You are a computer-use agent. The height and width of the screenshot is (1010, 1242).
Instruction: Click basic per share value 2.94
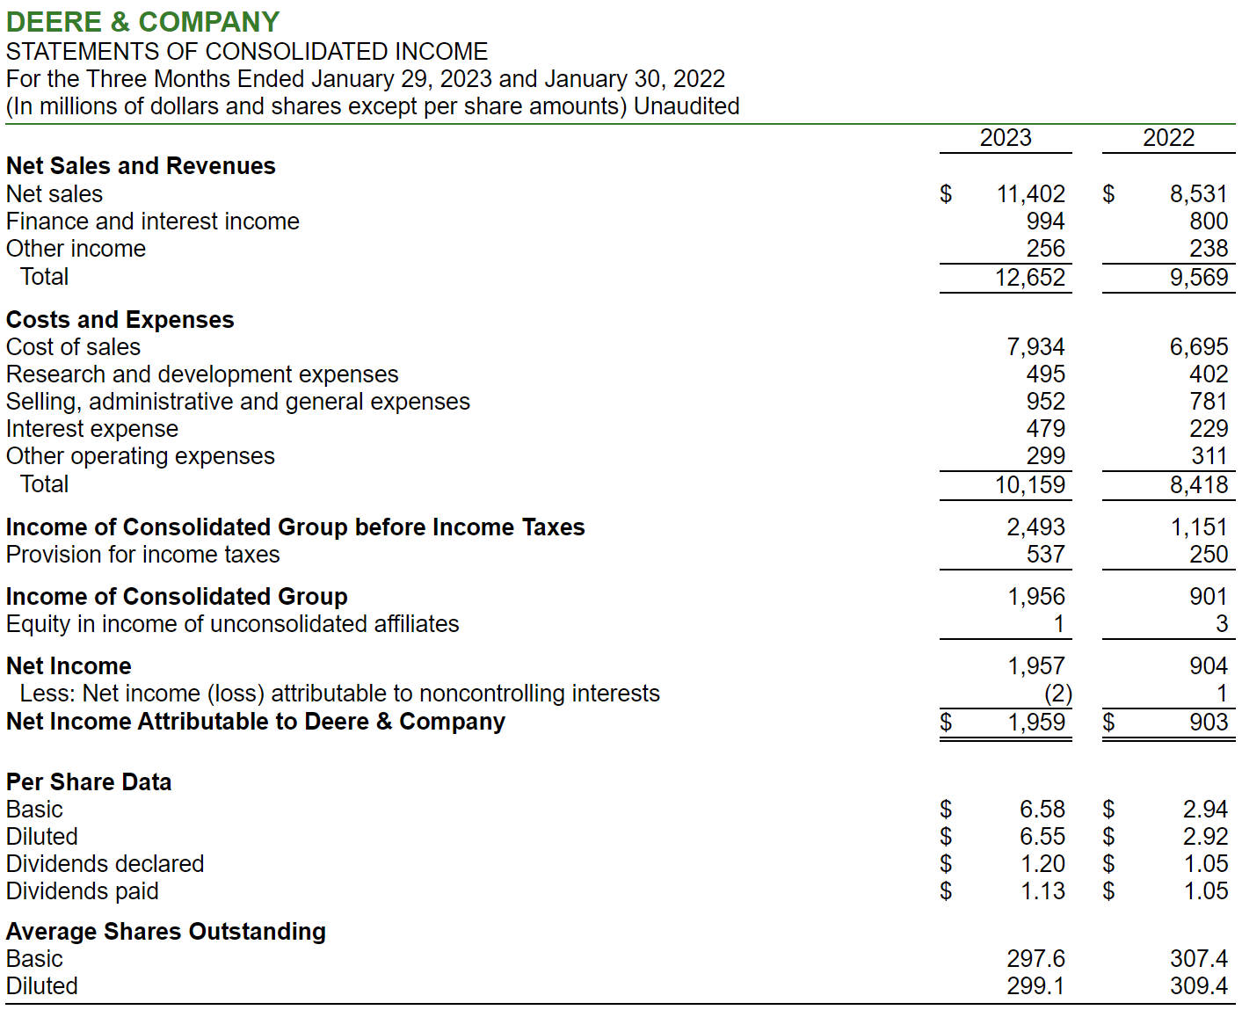(1205, 809)
